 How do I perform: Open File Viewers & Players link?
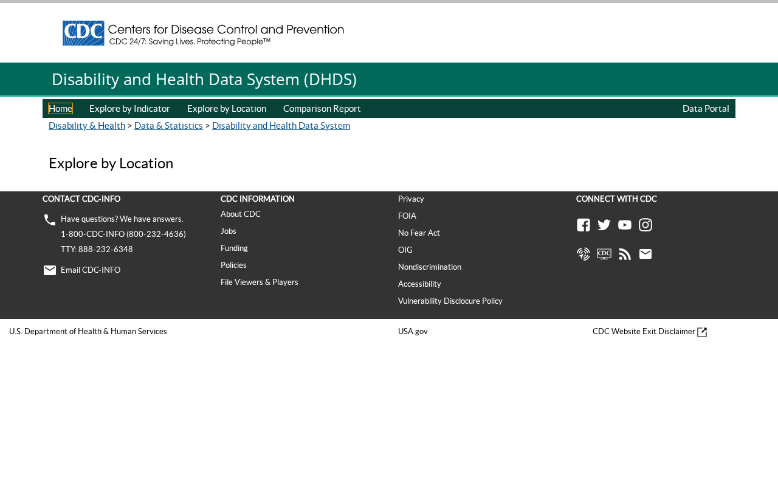(x=260, y=282)
